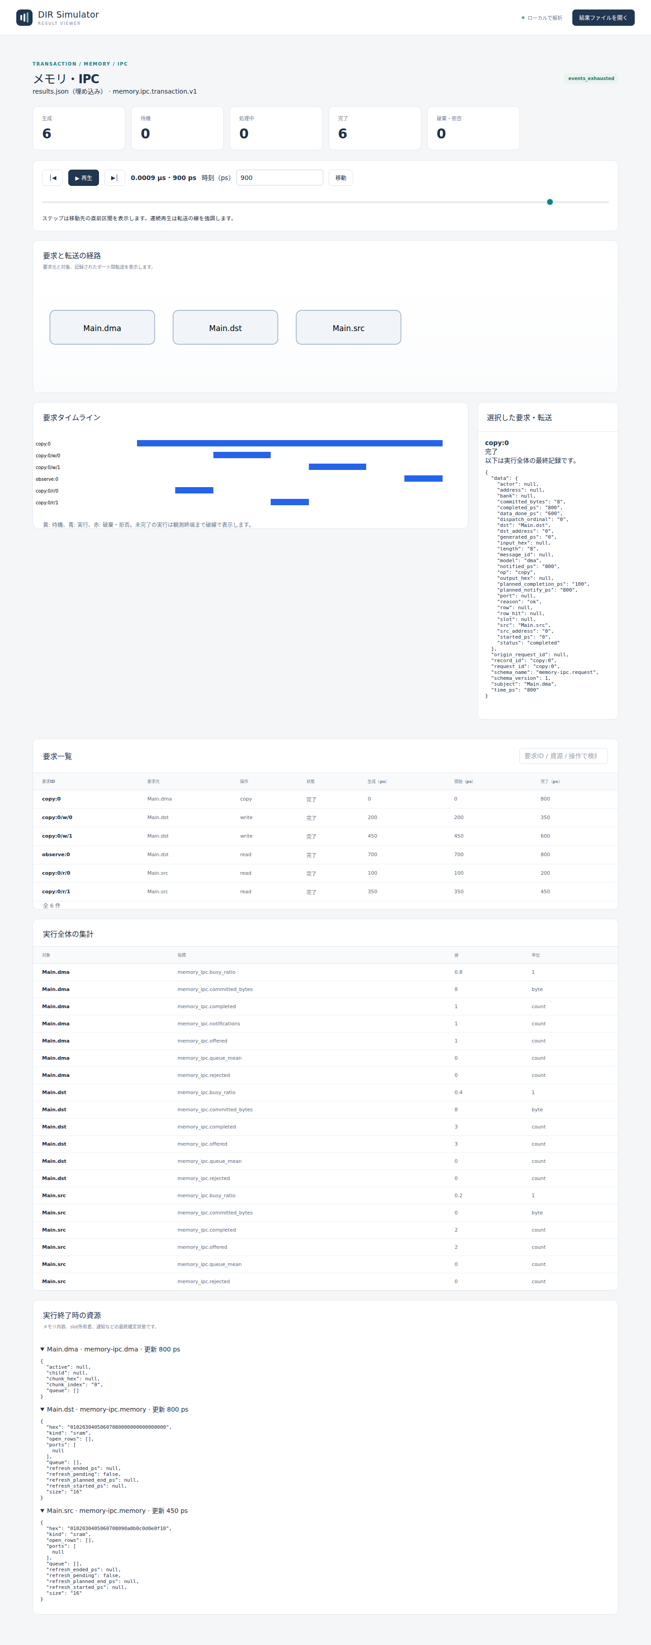Select the copy:0/r/1 request row
The image size is (651, 1645).
(325, 891)
